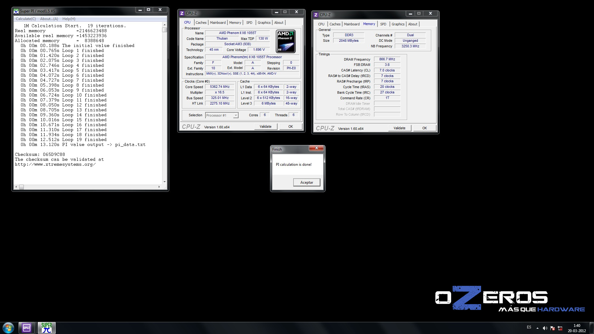594x334 pixels.
Task: Click network tray icon
Action: (x=560, y=328)
